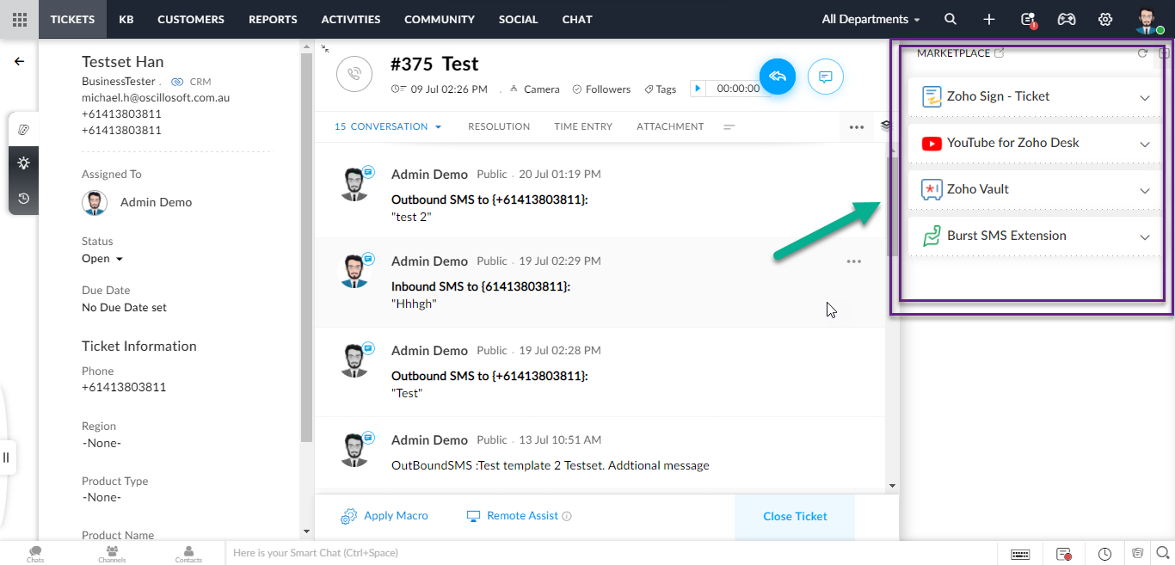Click the collapse arrows icon near ticket header

coord(325,49)
